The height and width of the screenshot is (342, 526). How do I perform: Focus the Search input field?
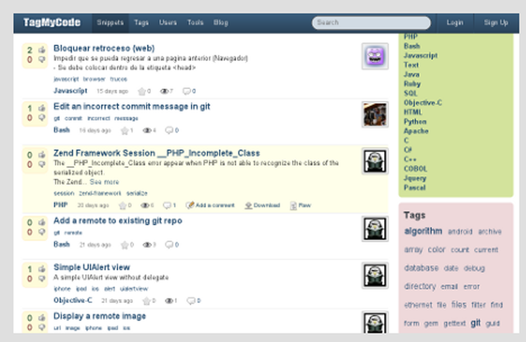coord(371,23)
